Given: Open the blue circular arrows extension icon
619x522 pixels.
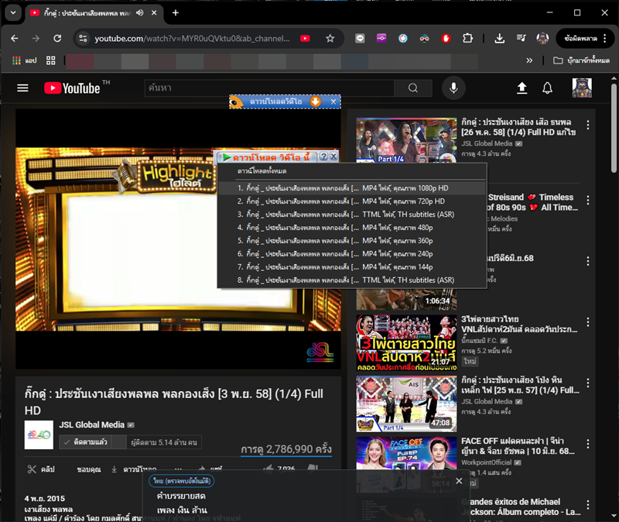Looking at the screenshot, I should point(402,38).
